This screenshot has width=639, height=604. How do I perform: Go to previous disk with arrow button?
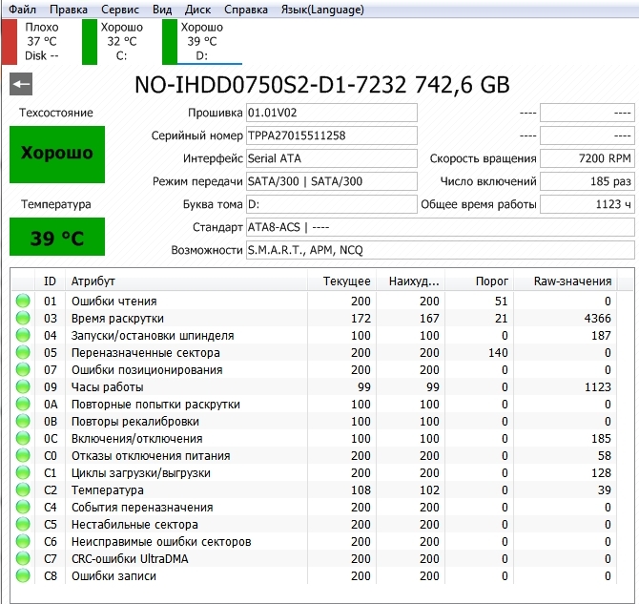click(x=21, y=84)
